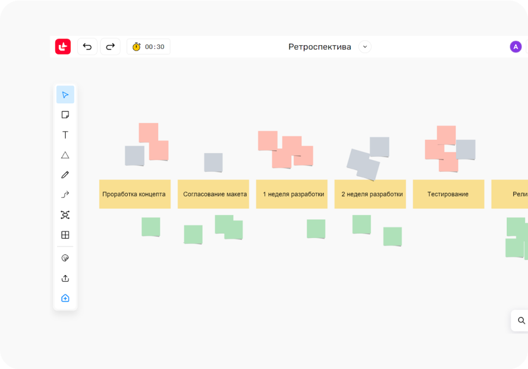Select the sticky note tool

coord(65,115)
